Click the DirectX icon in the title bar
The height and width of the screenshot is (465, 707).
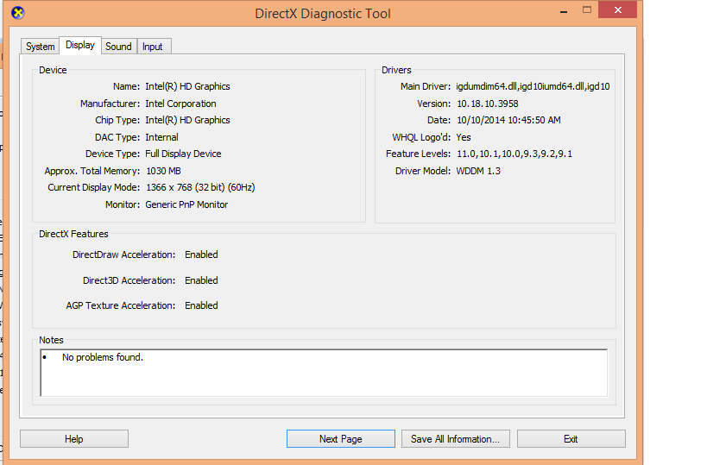pyautogui.click(x=17, y=13)
